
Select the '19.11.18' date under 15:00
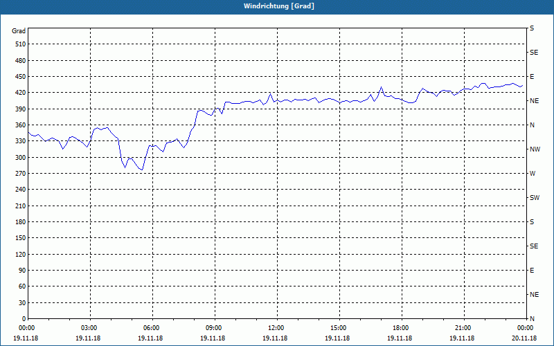tap(337, 338)
